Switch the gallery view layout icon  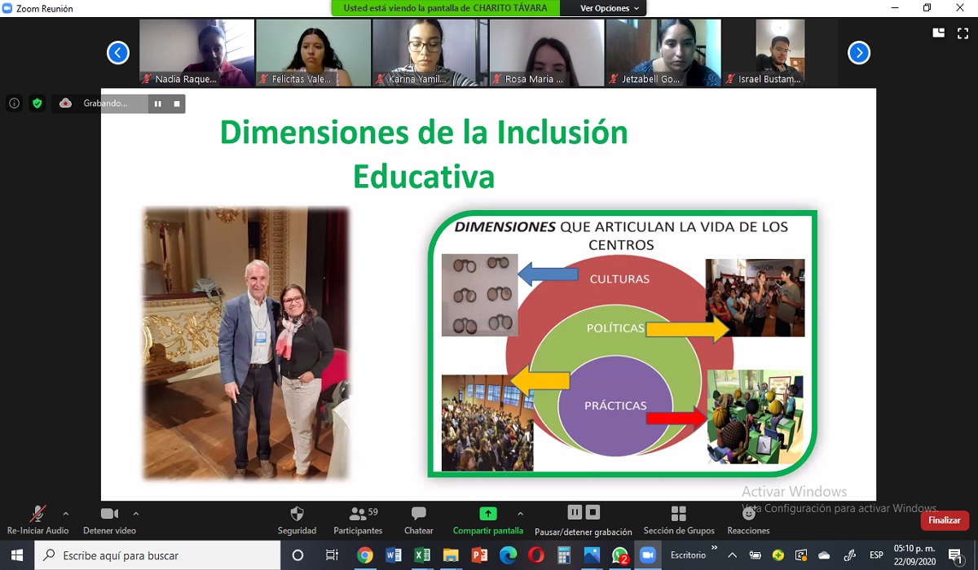(x=939, y=33)
